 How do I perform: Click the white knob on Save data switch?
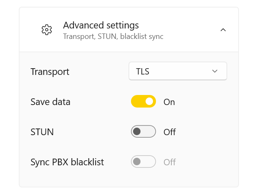point(149,102)
